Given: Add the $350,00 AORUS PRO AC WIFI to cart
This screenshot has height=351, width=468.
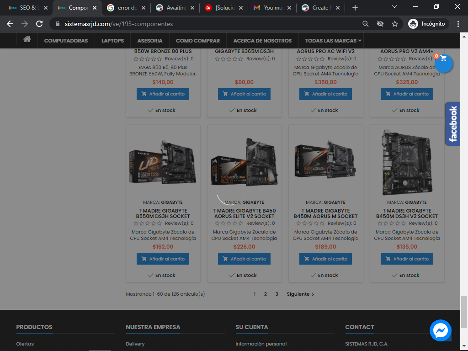Looking at the screenshot, I should [x=325, y=94].
